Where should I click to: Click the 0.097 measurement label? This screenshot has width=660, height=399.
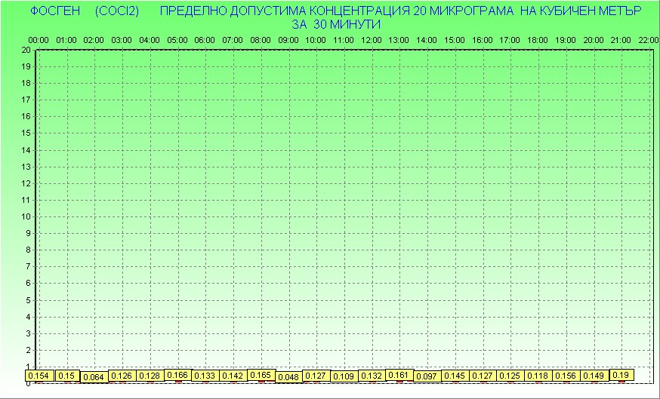coord(427,376)
